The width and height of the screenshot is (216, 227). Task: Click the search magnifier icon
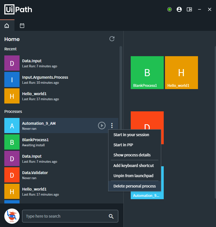(111, 216)
